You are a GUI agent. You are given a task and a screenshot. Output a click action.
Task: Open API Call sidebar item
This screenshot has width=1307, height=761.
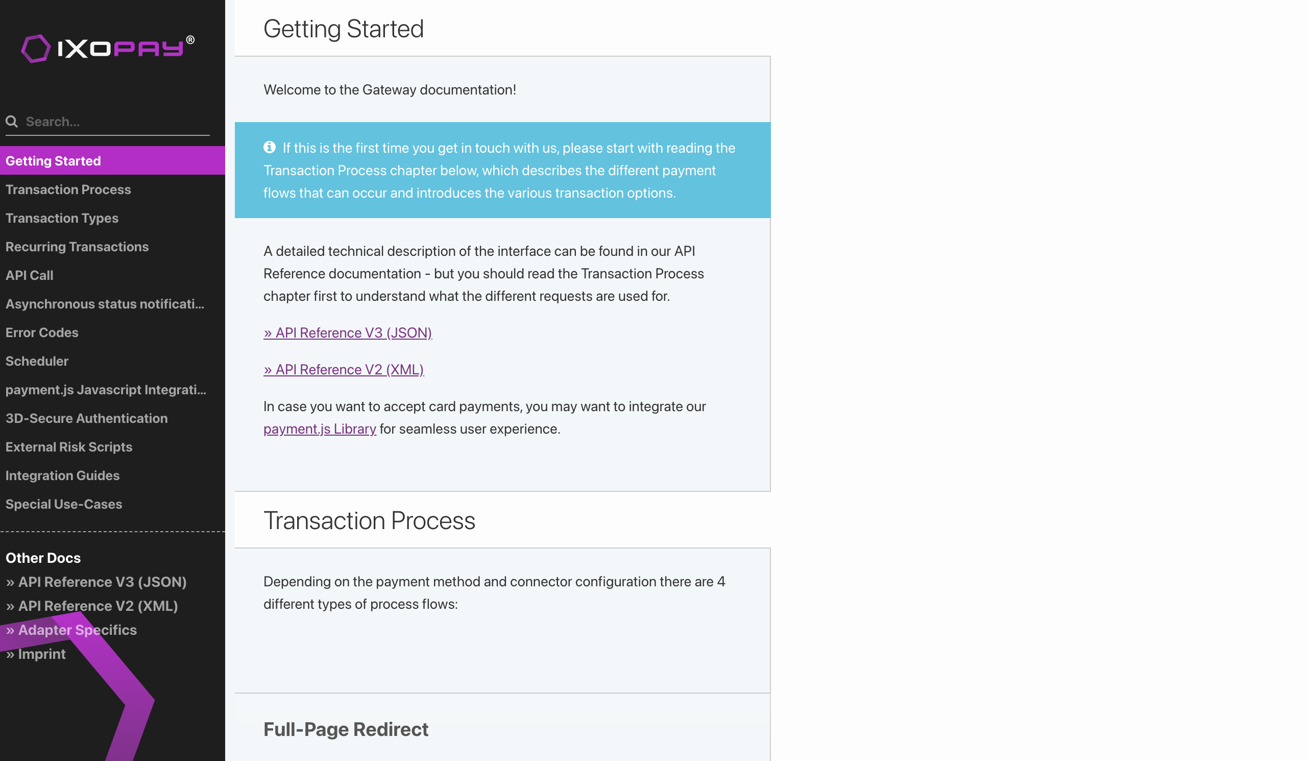click(112, 275)
